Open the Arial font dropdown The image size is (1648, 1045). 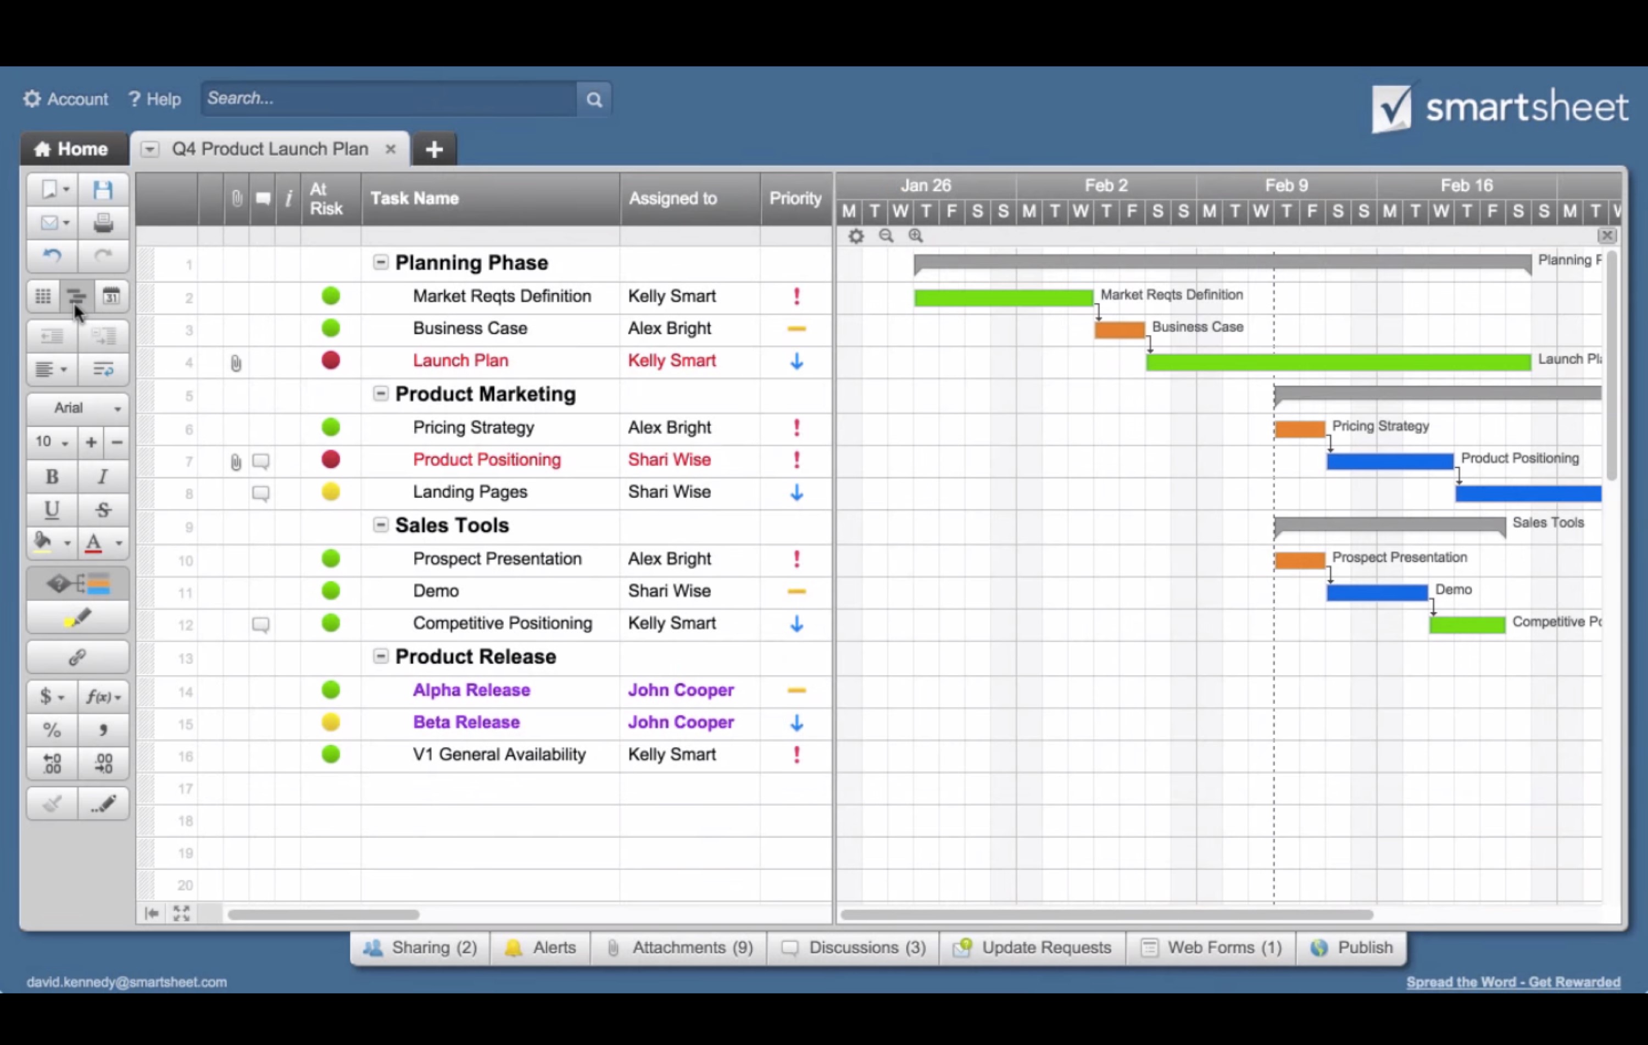(x=77, y=408)
